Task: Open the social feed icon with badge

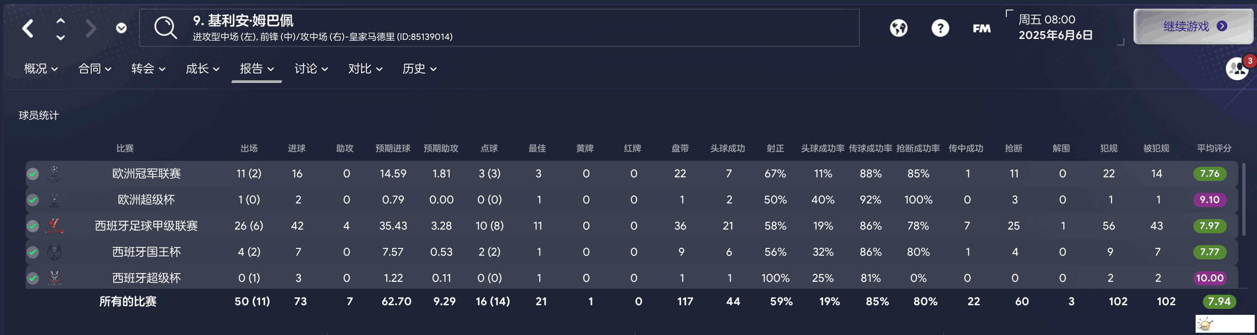Action: (1238, 68)
